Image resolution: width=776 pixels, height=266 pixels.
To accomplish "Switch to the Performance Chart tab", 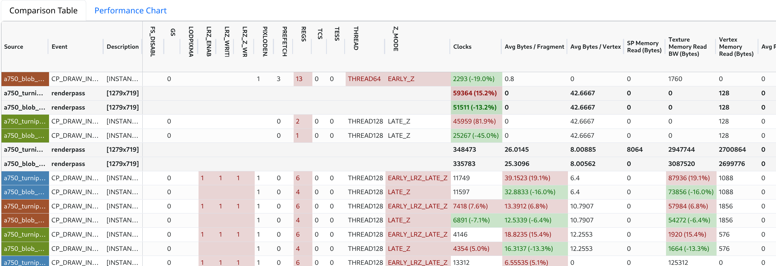I will pos(130,10).
